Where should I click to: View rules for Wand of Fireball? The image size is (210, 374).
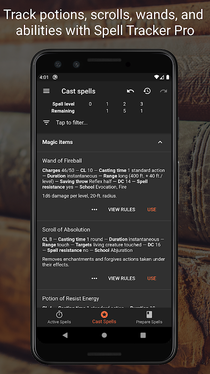pyautogui.click(x=122, y=209)
